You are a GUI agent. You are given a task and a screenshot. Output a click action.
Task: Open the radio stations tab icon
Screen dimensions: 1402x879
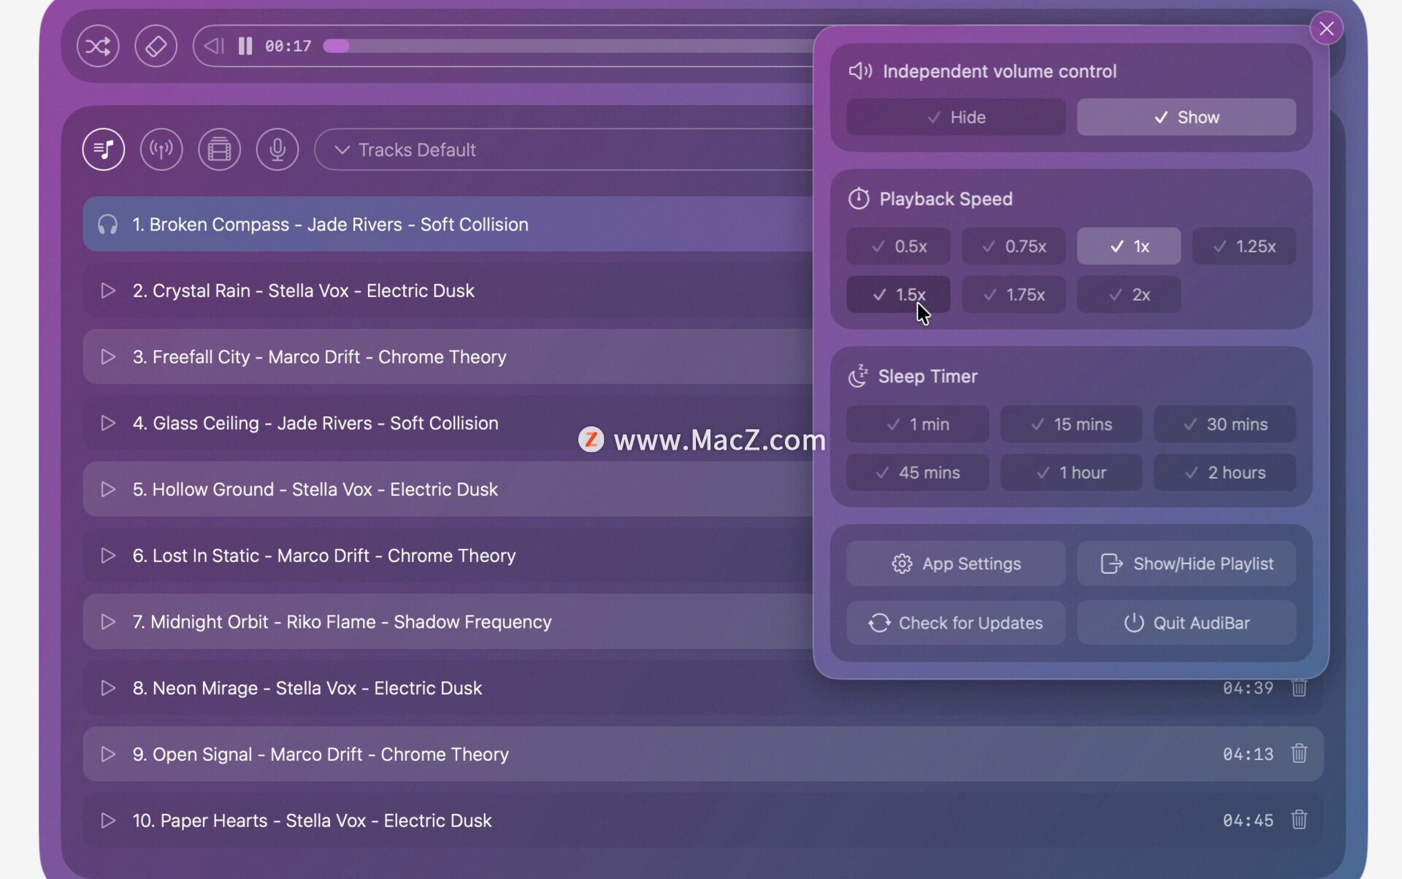coord(161,150)
